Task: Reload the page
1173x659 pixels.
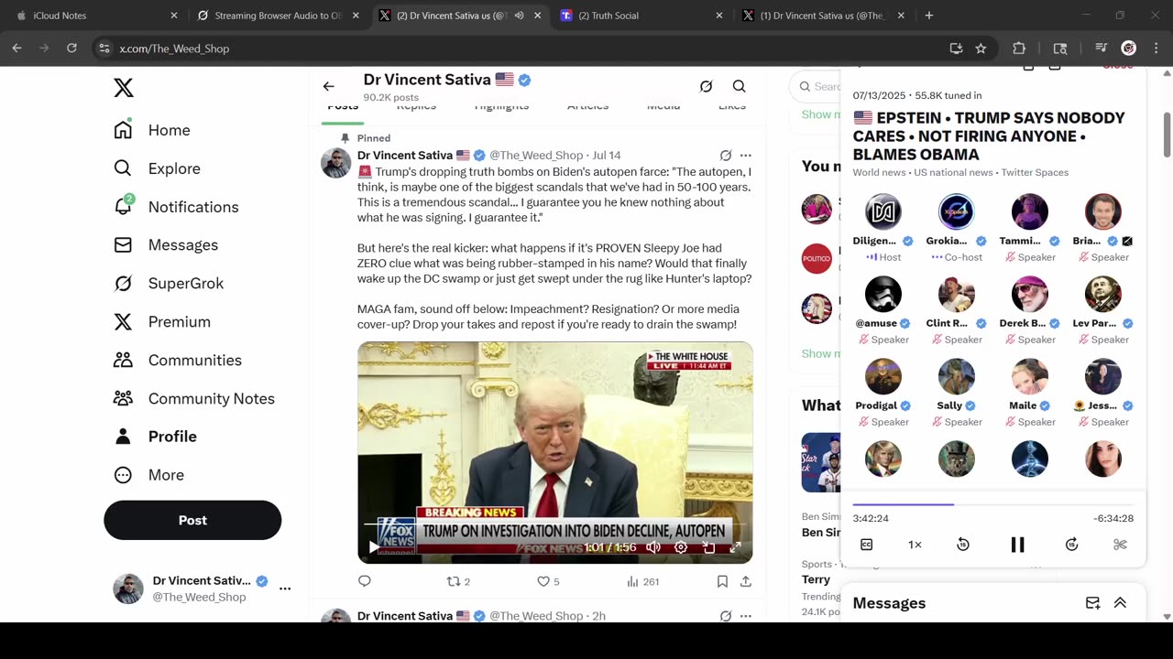Action: tap(71, 48)
